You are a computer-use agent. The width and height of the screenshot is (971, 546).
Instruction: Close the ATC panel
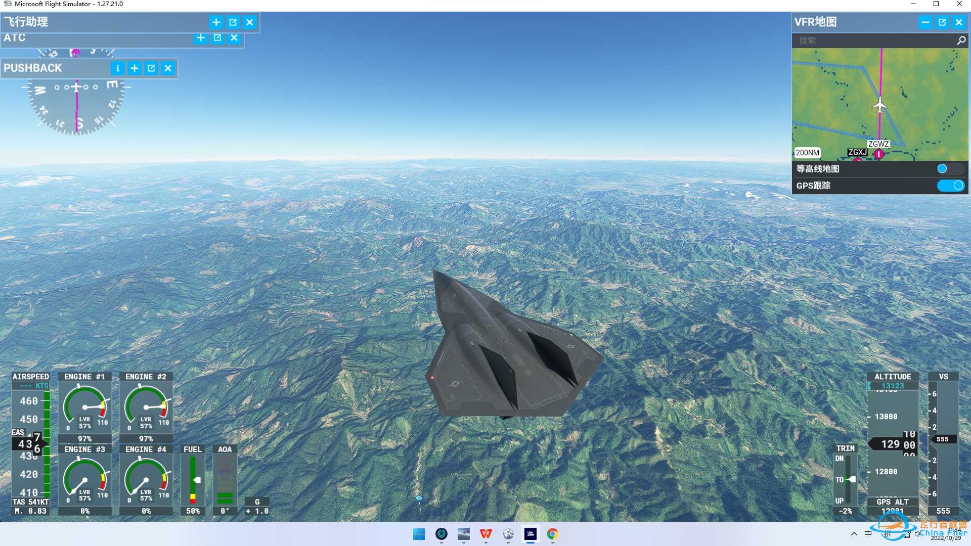click(x=234, y=38)
